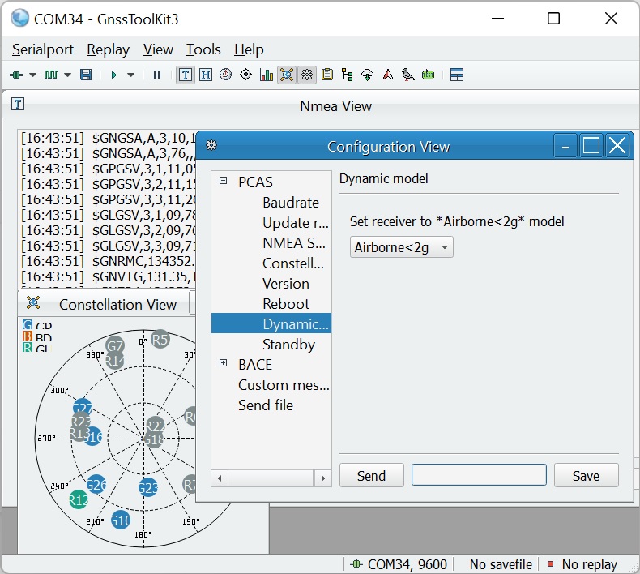
Task: Click satellite G10 in constellation plot
Action: (x=121, y=520)
